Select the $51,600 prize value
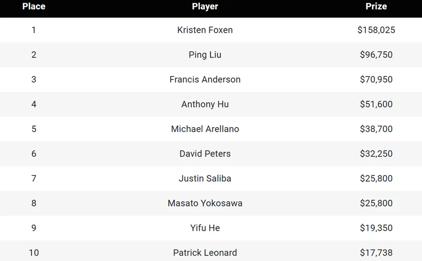 click(x=376, y=104)
